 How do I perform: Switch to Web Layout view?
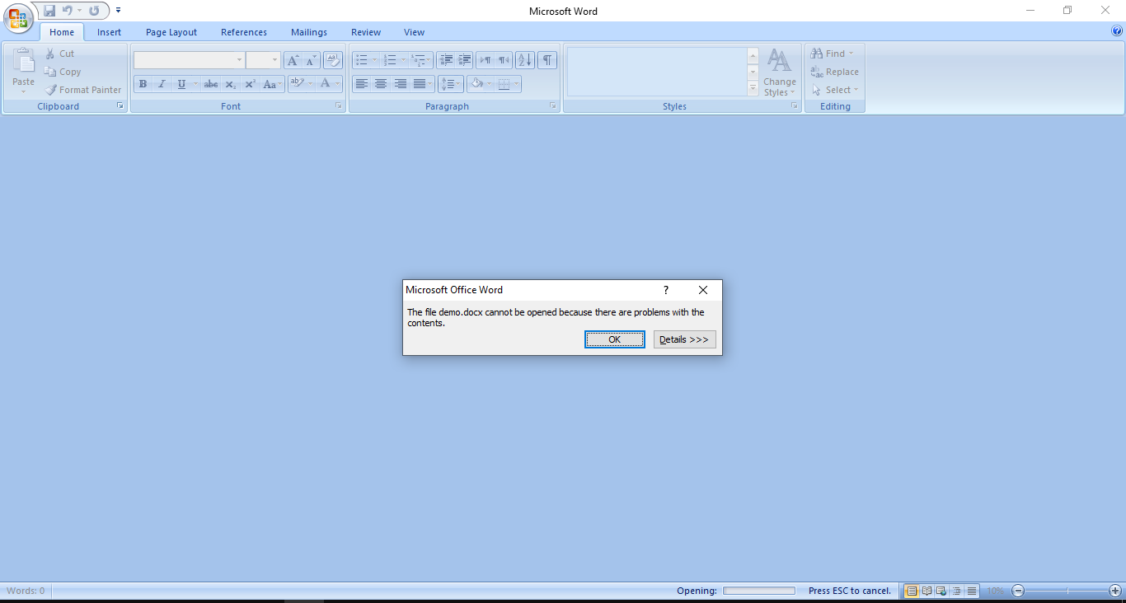[941, 591]
